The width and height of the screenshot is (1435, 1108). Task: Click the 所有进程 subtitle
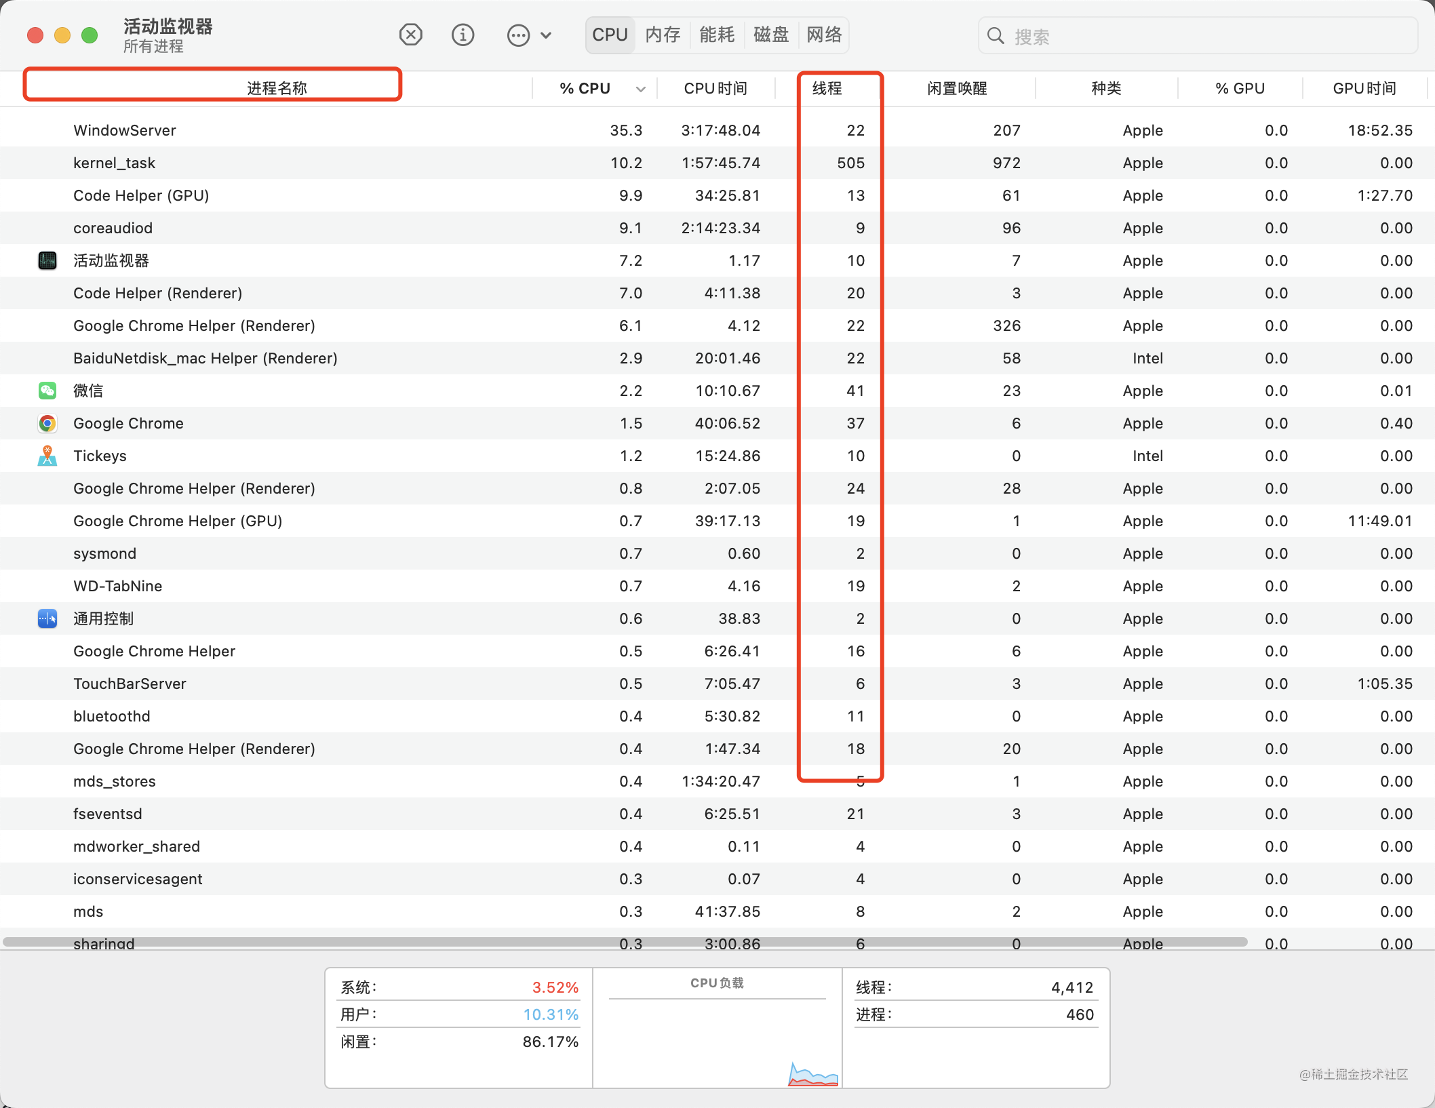click(153, 46)
